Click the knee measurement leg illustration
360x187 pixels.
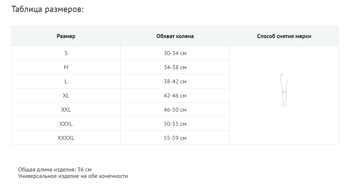click(x=284, y=90)
